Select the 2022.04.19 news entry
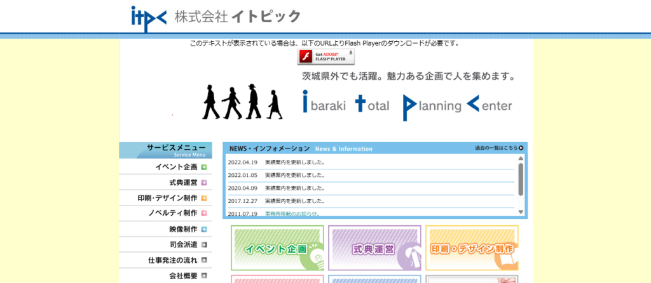The width and height of the screenshot is (651, 283). (371, 162)
